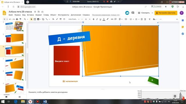Open the Правка menu
This screenshot has width=186, height=104.
(17, 15)
